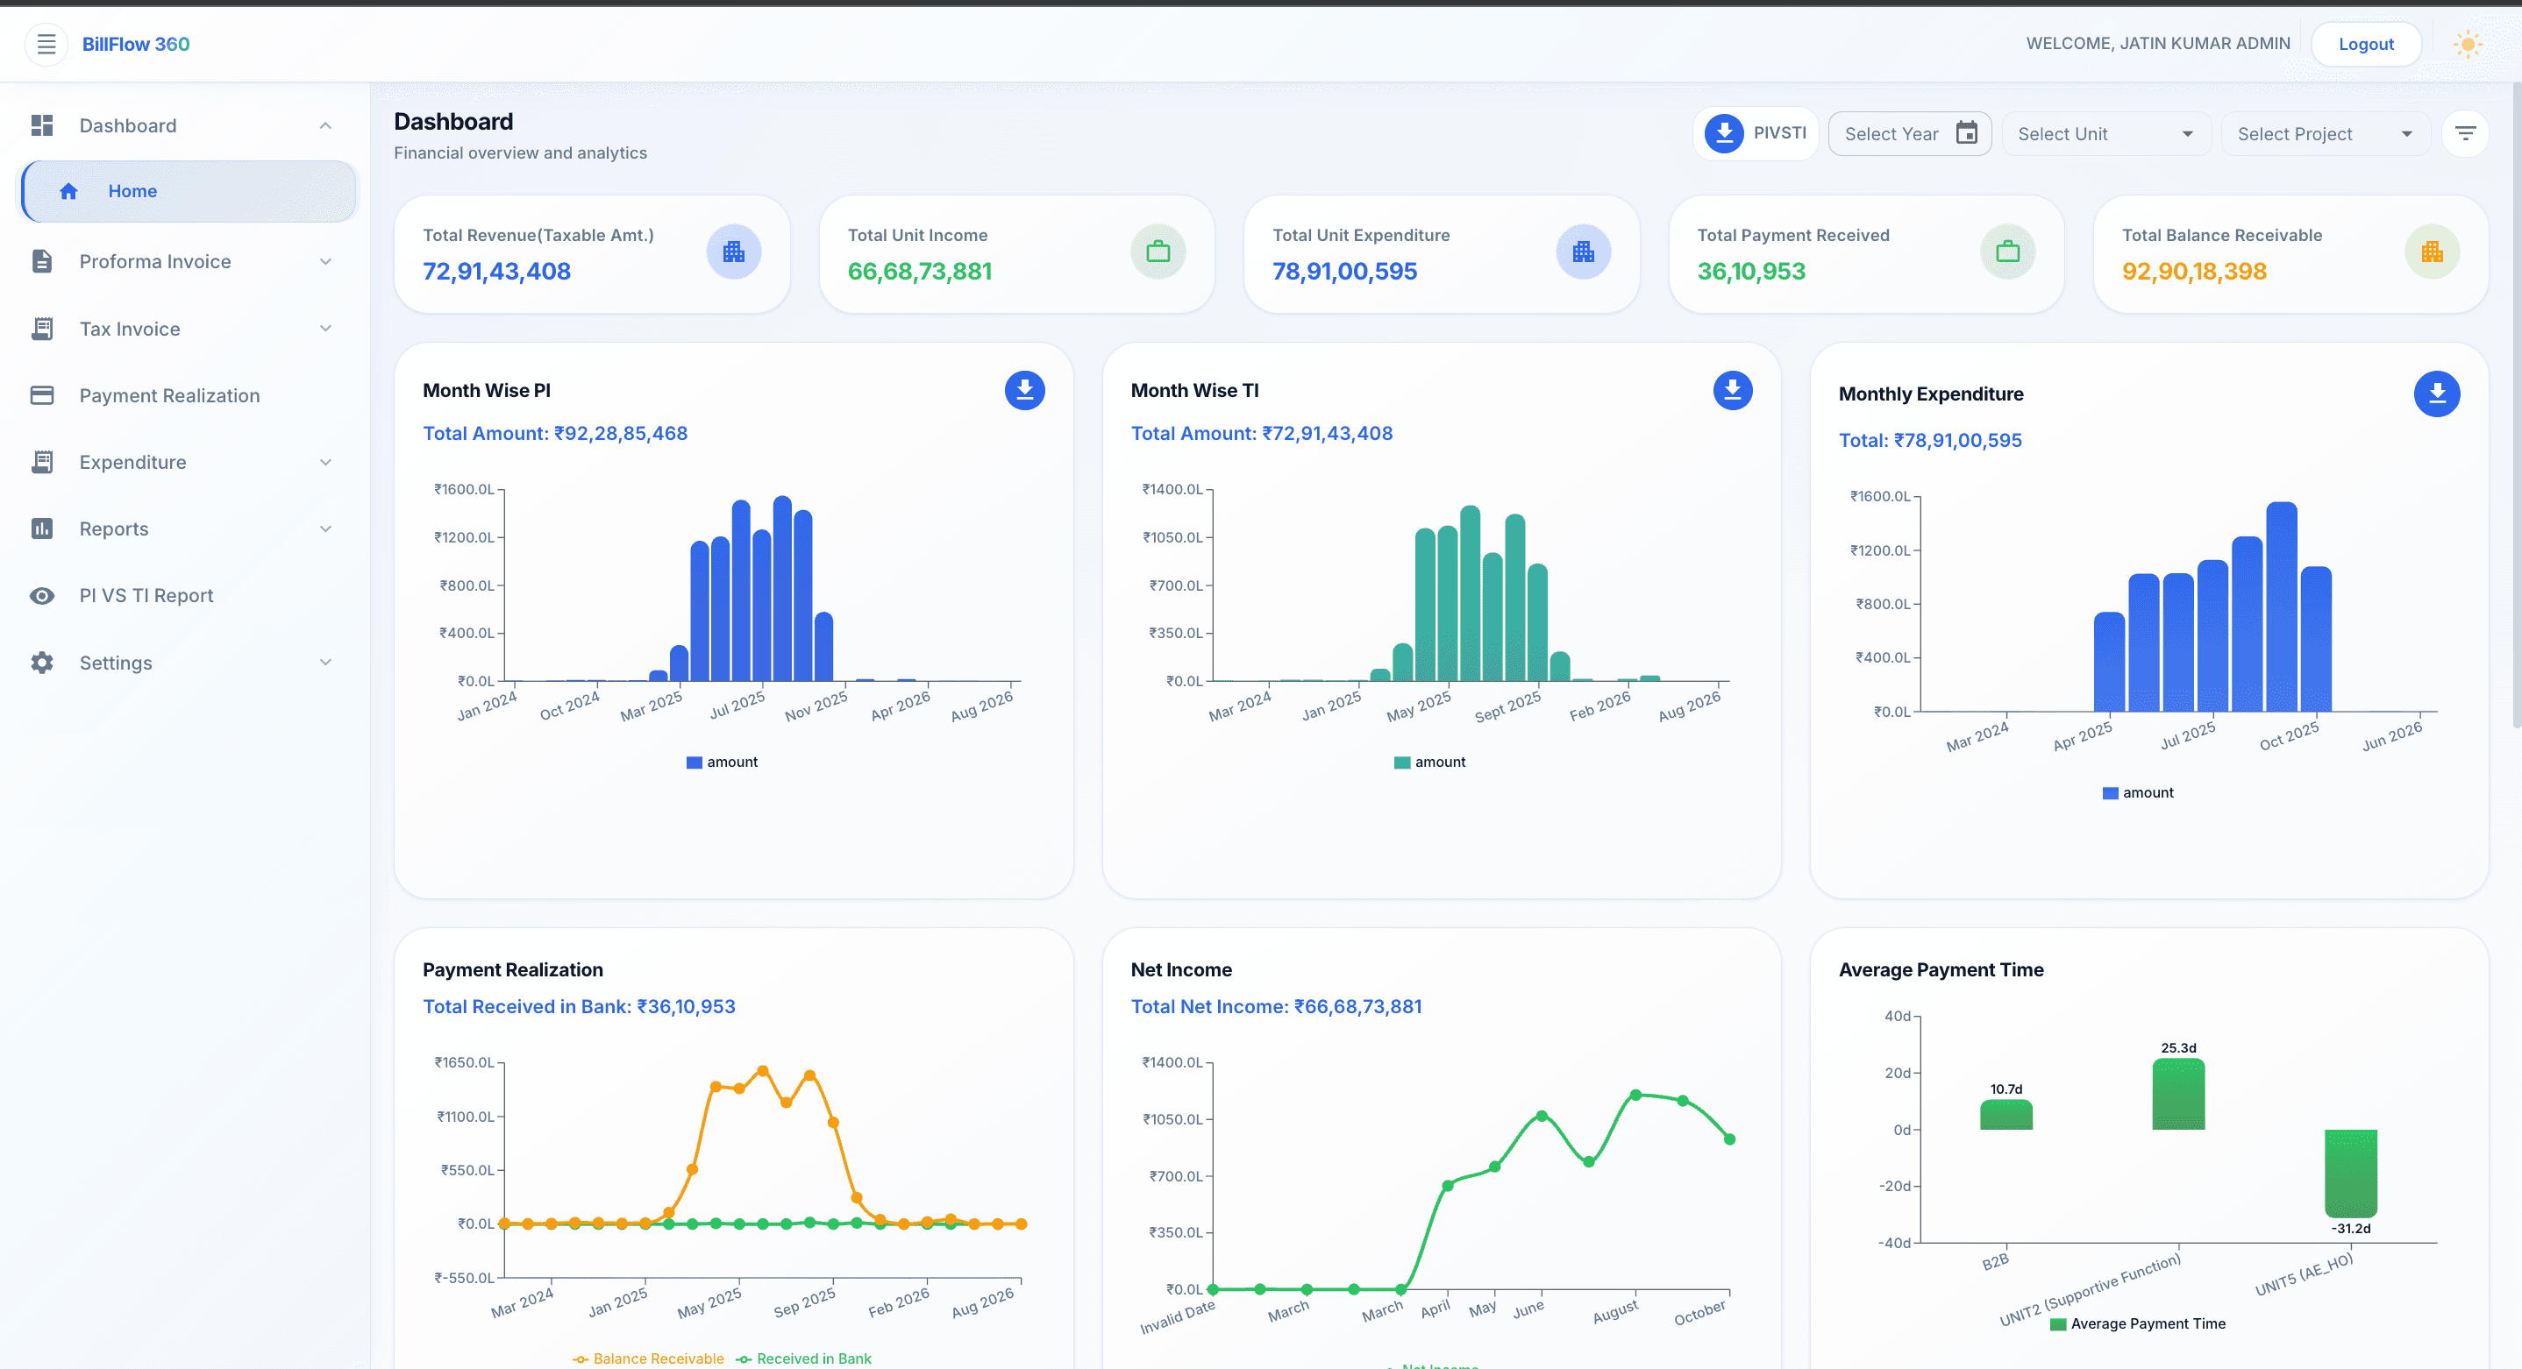Click the Total Balance Receivable orange icon
The width and height of the screenshot is (2522, 1369).
[2432, 252]
